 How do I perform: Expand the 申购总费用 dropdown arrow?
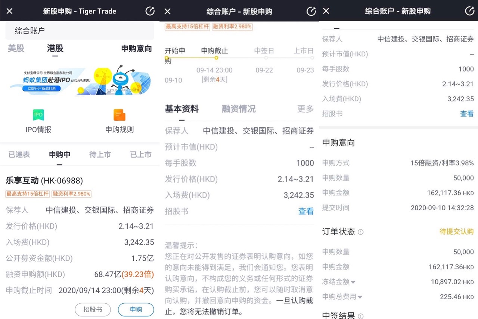pyautogui.click(x=360, y=297)
